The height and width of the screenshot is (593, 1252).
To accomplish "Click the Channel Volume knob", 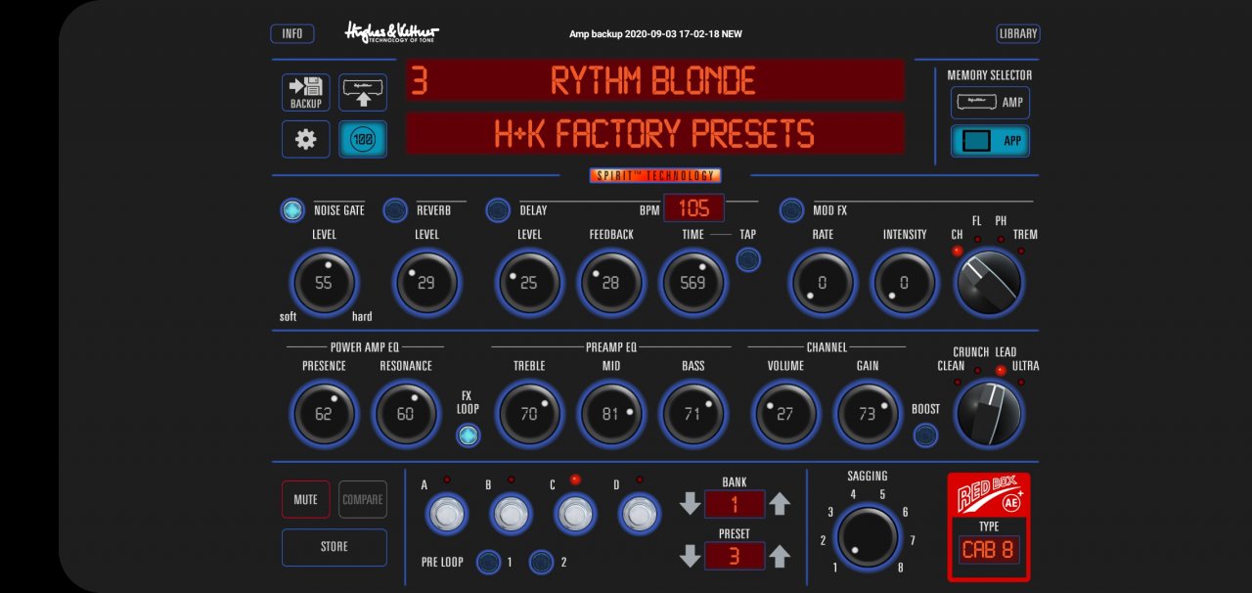I will click(785, 414).
